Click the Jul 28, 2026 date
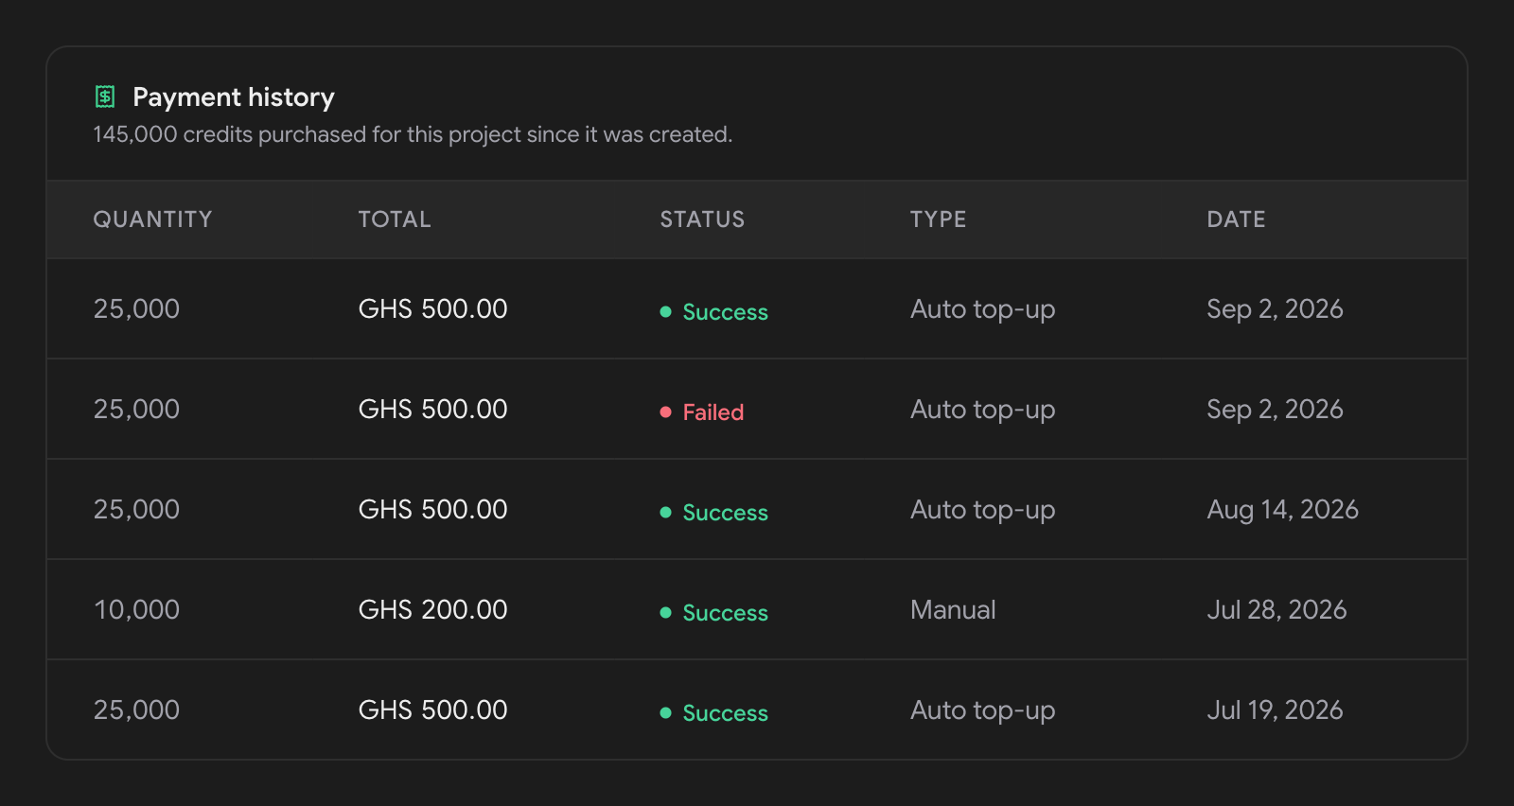The height and width of the screenshot is (806, 1514). pyautogui.click(x=1276, y=610)
